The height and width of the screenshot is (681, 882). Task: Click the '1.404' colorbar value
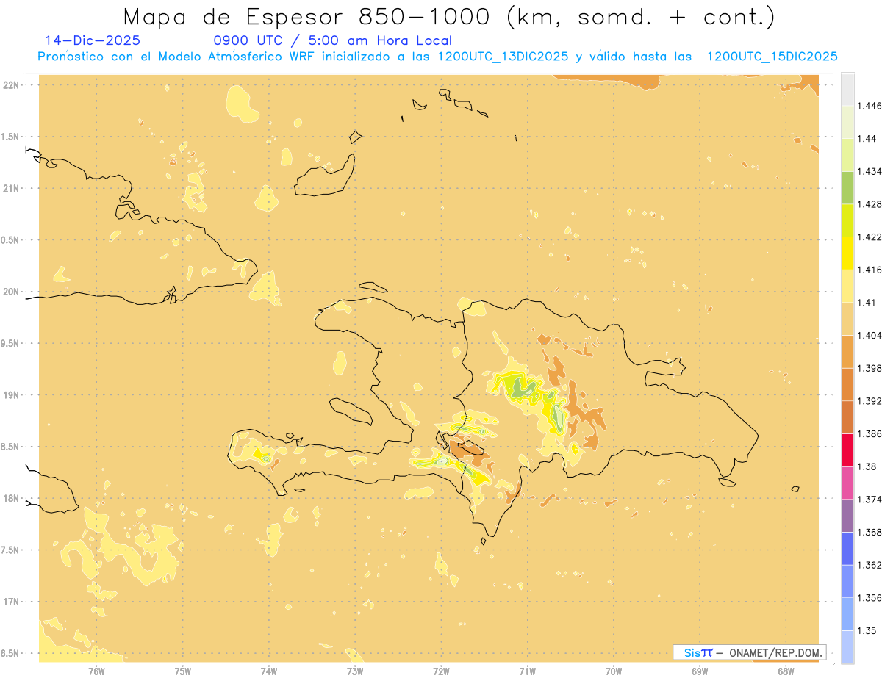coord(869,335)
